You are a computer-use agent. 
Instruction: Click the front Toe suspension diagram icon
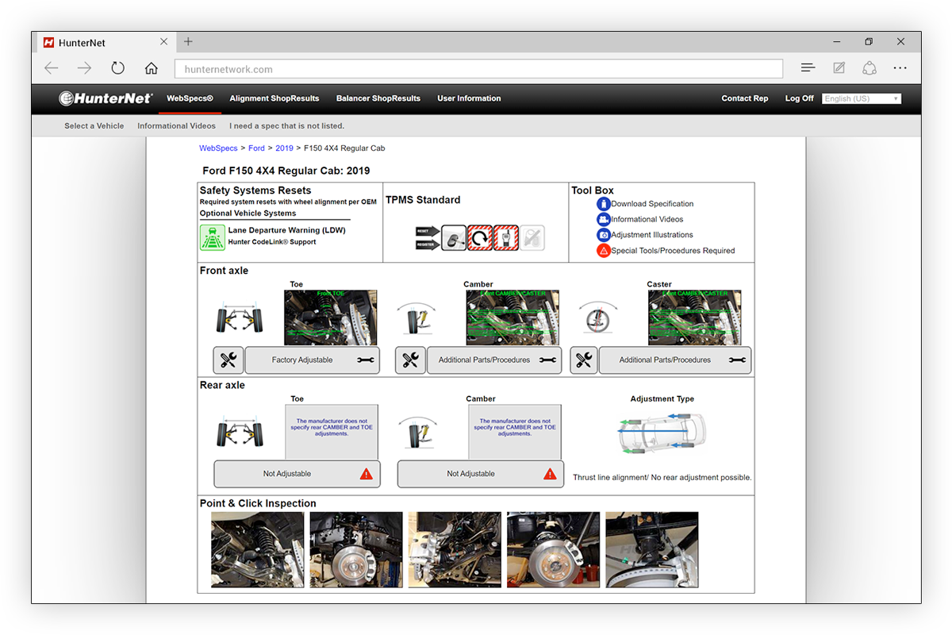click(239, 319)
